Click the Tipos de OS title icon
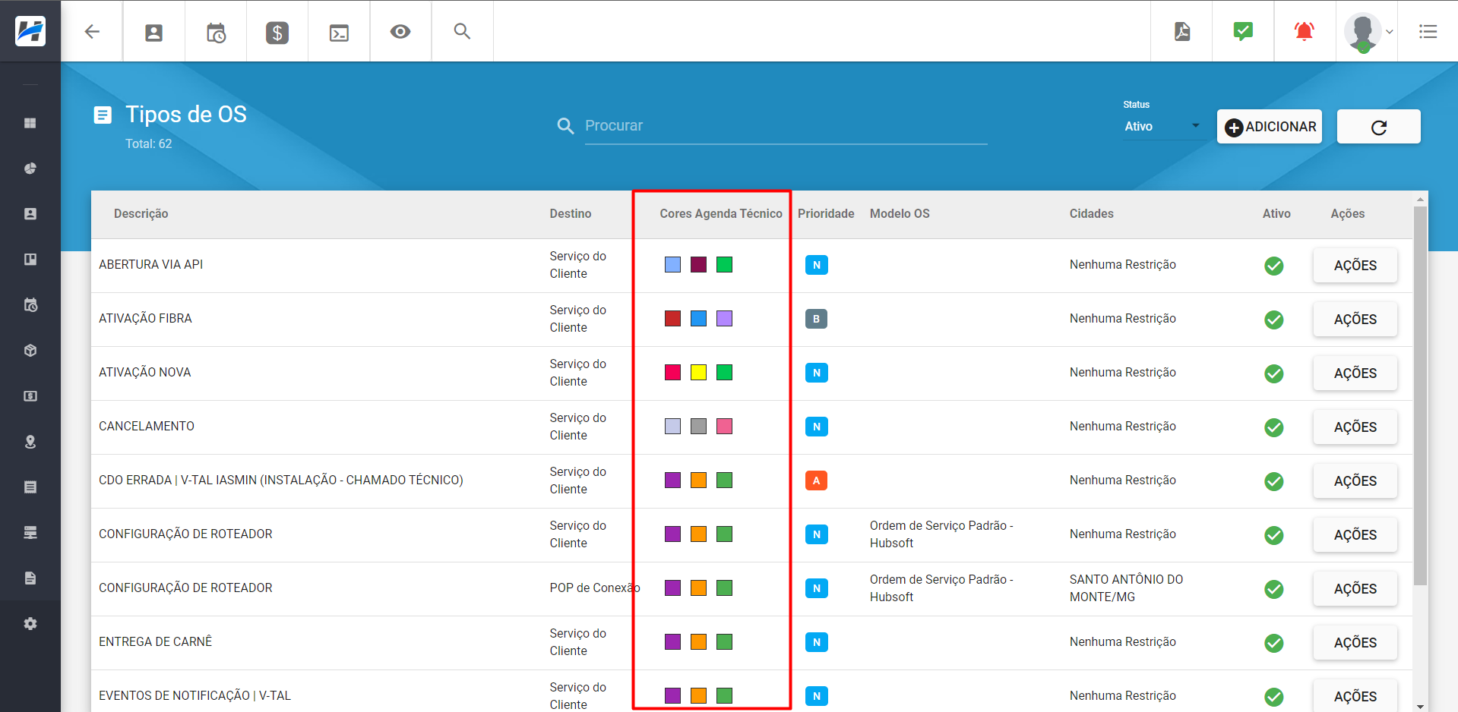Image resolution: width=1458 pixels, height=712 pixels. [x=103, y=115]
